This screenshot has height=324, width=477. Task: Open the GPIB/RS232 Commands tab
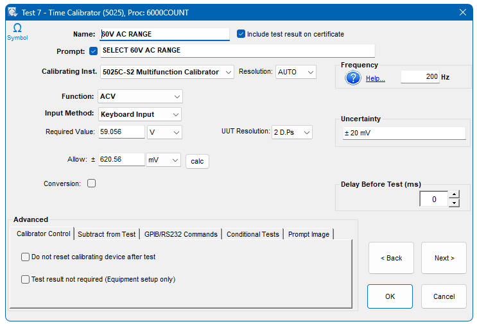pos(180,234)
